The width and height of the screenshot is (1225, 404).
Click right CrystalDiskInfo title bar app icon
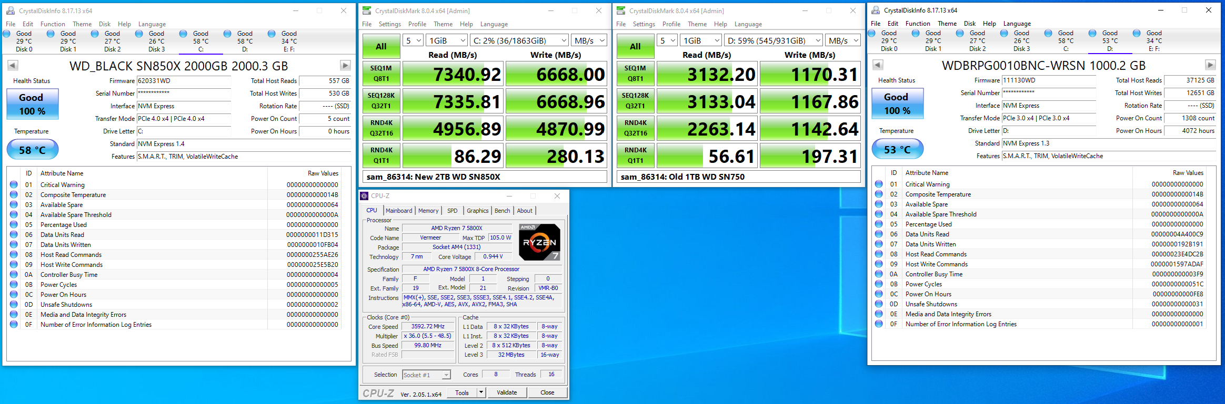(876, 10)
